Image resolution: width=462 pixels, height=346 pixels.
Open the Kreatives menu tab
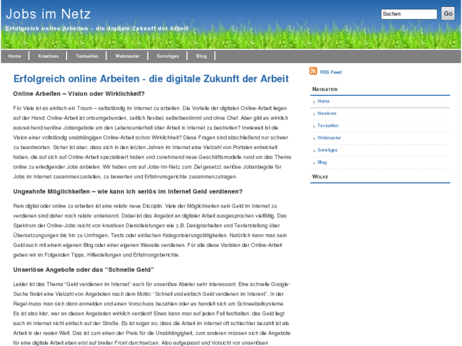tap(48, 56)
